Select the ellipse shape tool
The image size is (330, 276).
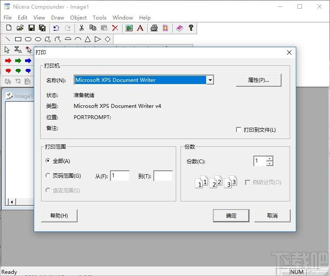click(38, 39)
